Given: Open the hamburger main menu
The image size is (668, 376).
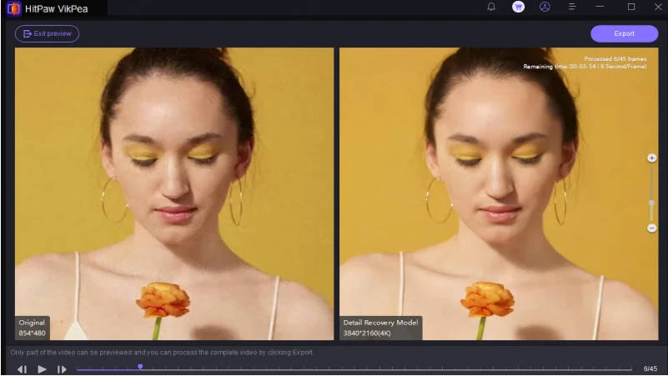Looking at the screenshot, I should click(572, 7).
